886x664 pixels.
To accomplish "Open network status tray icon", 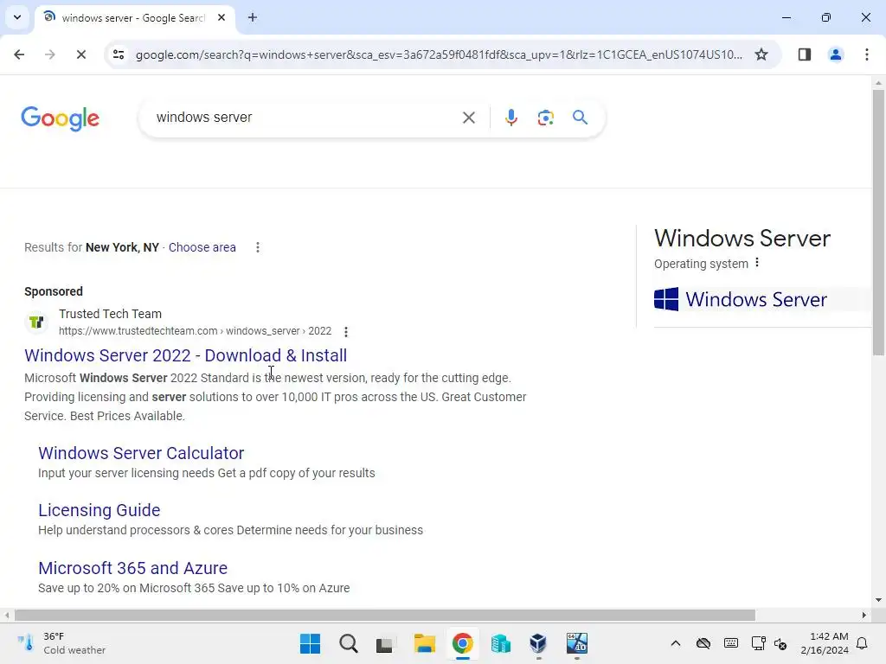I will (x=758, y=643).
